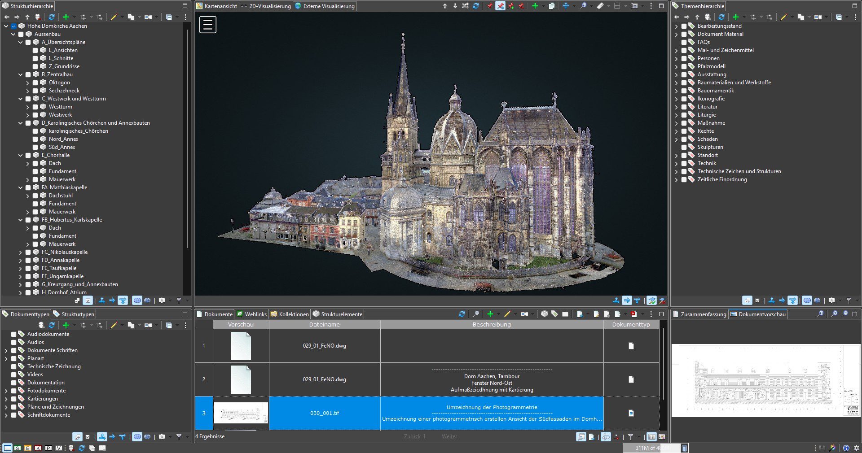Click the pencil edit icon in Dokumenttypen toolbar
This screenshot has height=453, width=862.
click(x=114, y=325)
